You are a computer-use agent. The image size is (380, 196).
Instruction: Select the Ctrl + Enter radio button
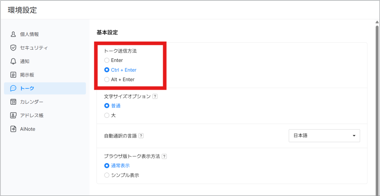click(x=107, y=70)
